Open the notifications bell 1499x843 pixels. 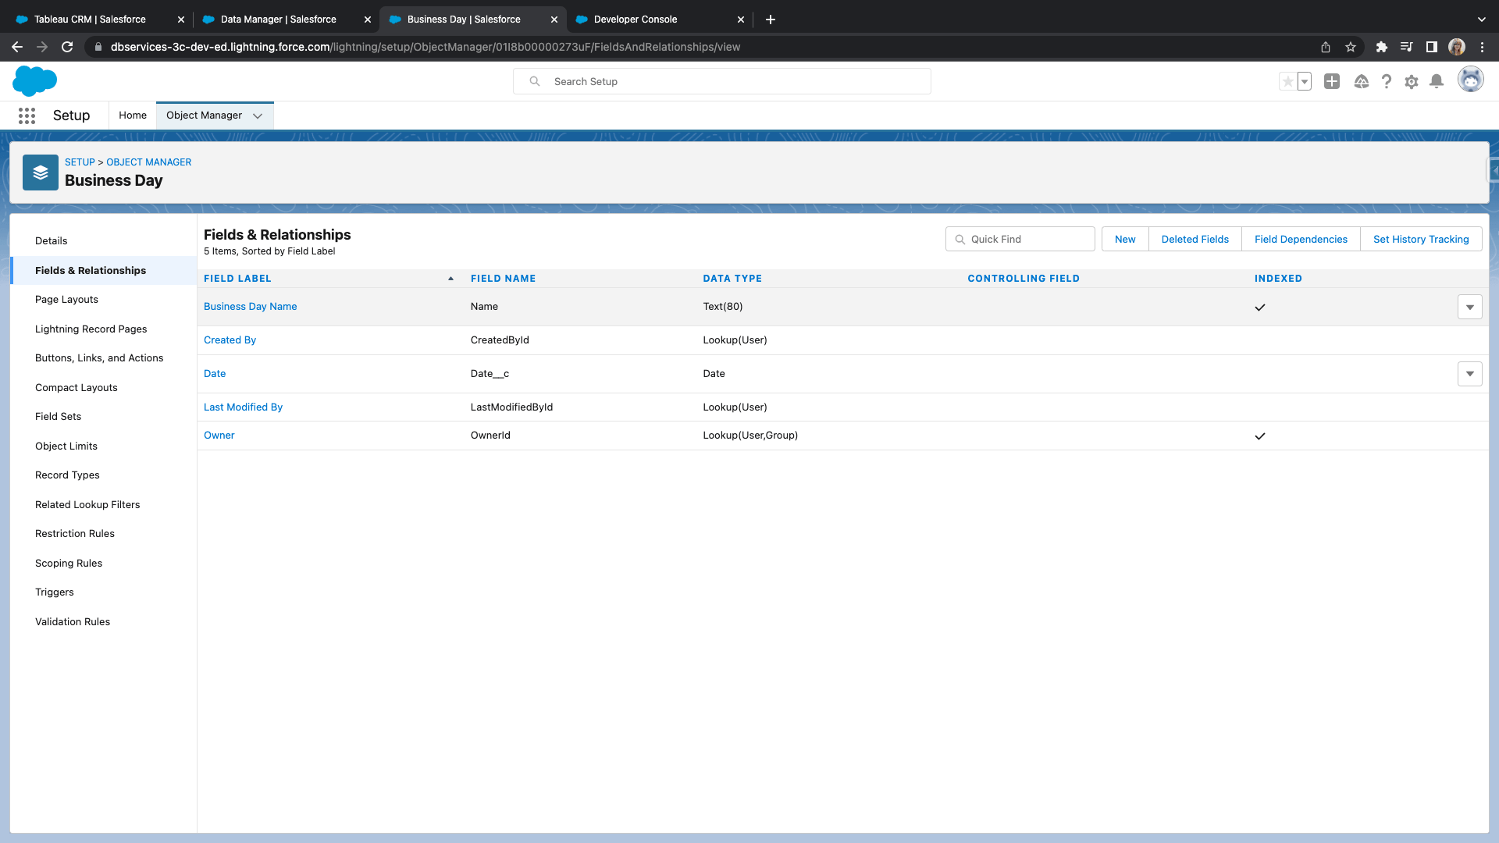click(1436, 81)
